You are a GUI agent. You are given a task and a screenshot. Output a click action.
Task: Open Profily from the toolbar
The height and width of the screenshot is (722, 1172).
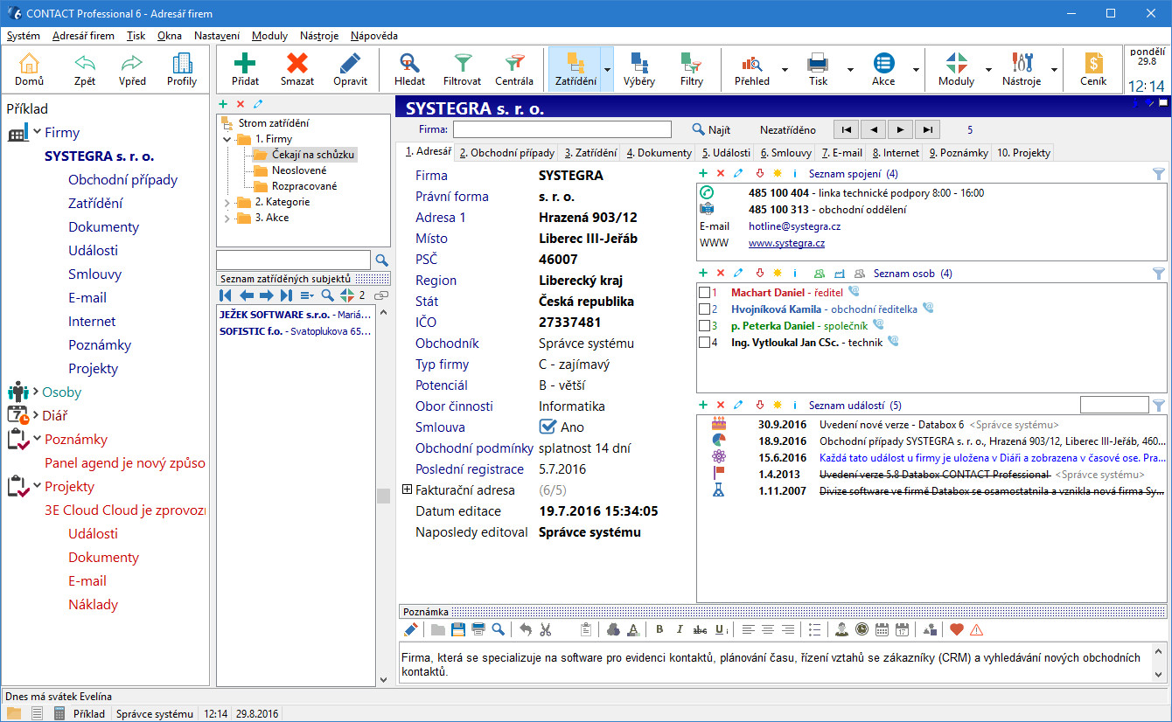click(182, 63)
